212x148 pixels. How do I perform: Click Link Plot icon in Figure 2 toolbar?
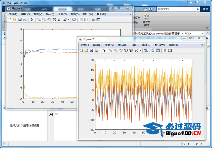(x=146, y=50)
